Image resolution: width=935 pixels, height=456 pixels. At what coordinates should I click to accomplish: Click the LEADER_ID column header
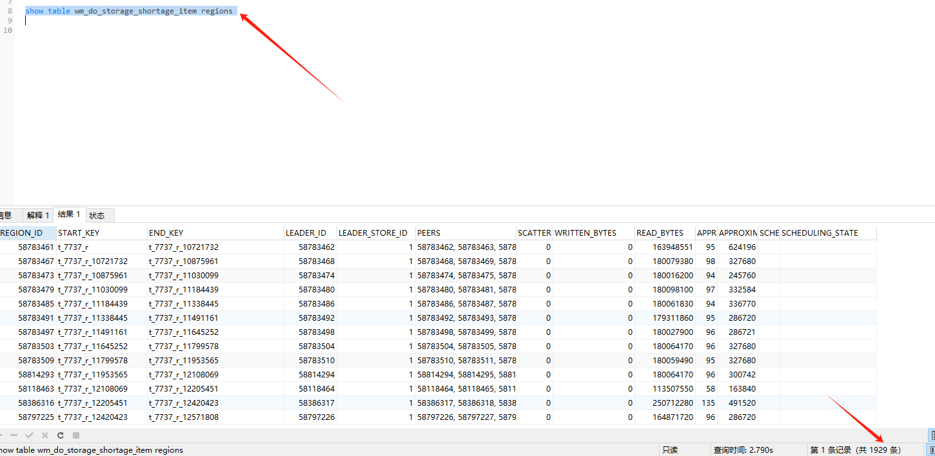[x=310, y=233]
